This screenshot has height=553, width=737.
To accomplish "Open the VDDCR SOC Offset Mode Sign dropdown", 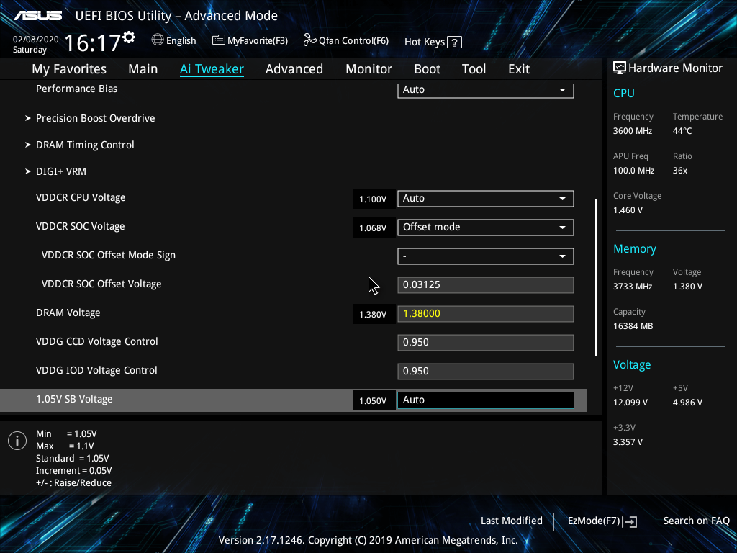I will point(486,256).
